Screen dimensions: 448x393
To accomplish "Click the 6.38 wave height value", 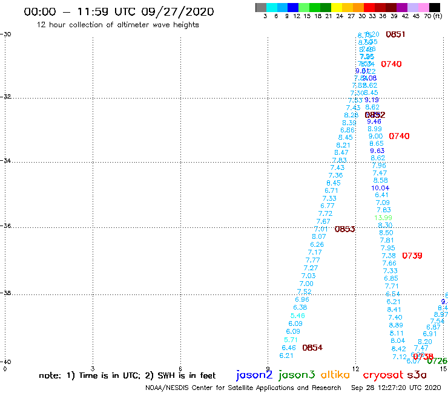I will [300, 308].
